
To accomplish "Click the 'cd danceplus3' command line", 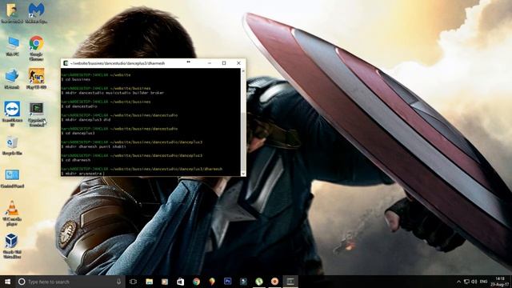I will pyautogui.click(x=78, y=134).
